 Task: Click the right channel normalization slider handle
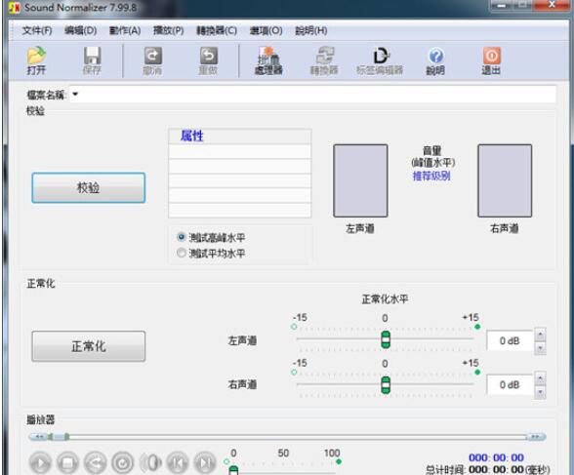pyautogui.click(x=386, y=384)
